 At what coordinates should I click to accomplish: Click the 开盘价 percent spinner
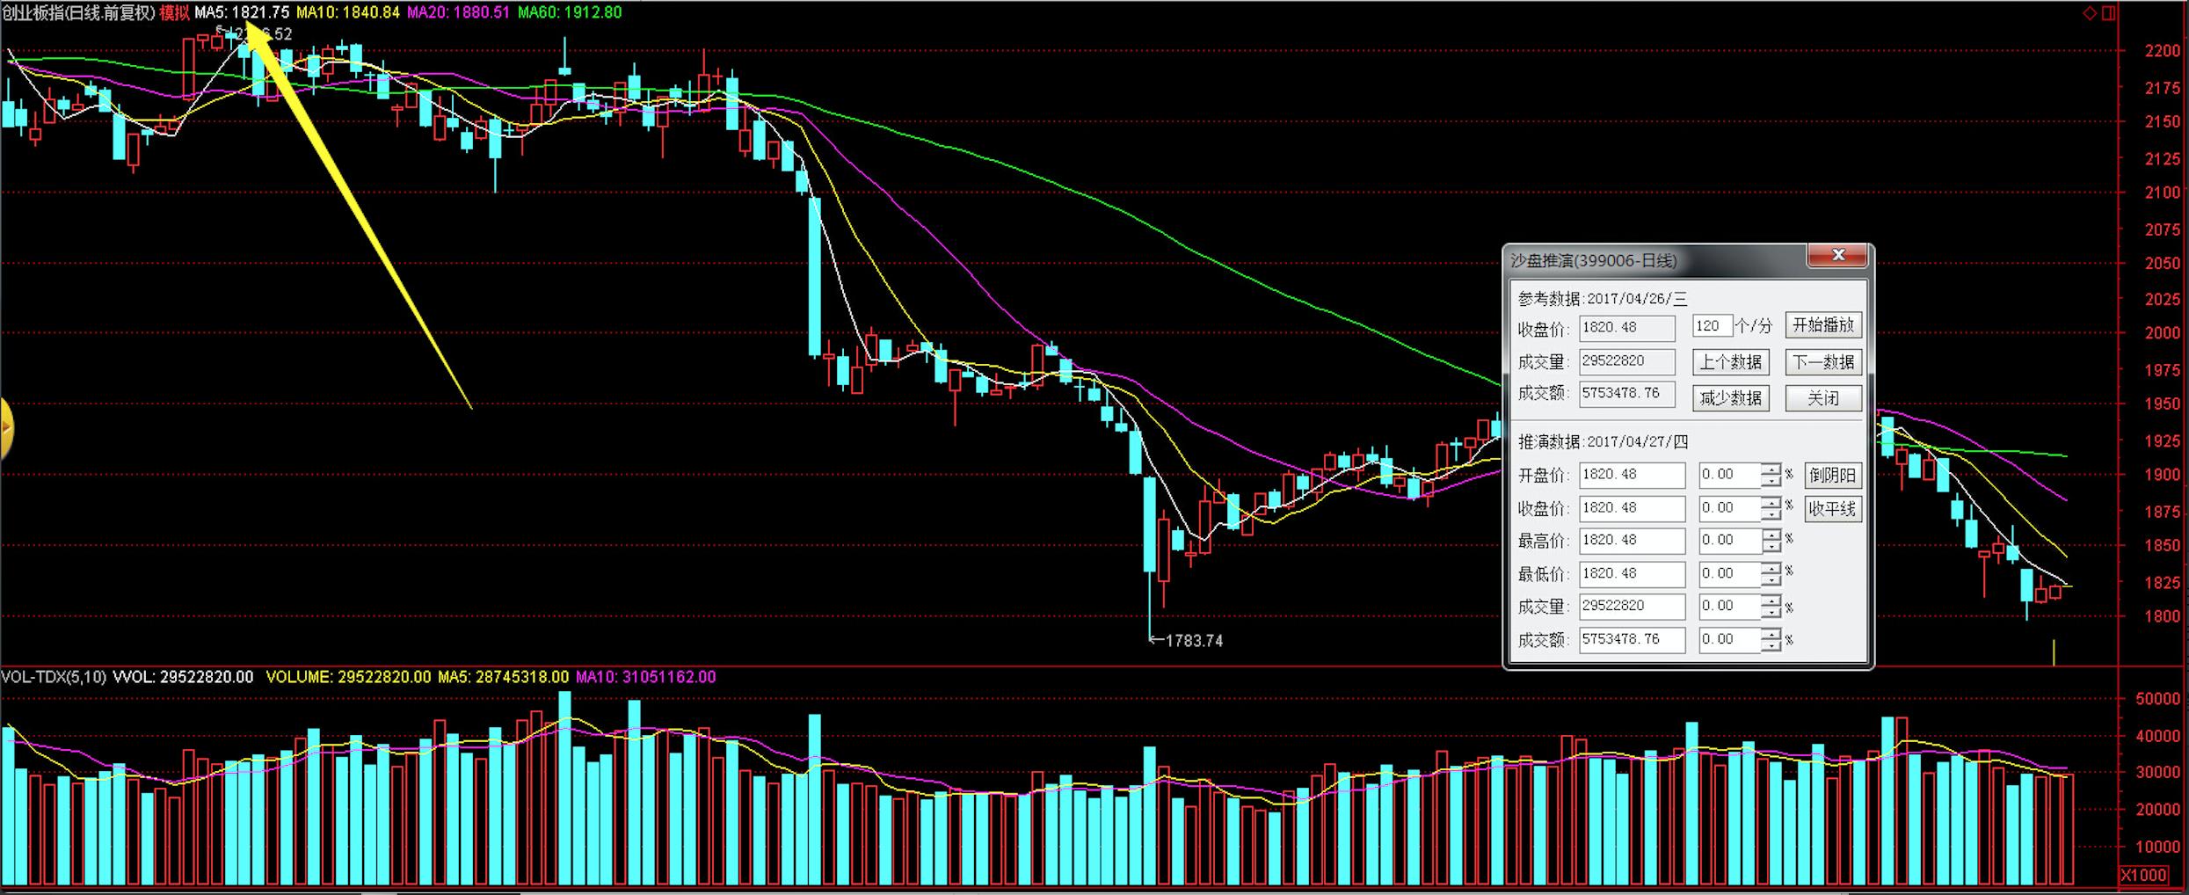pyautogui.click(x=1771, y=475)
